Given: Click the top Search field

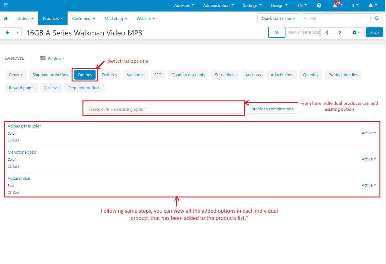Looking at the screenshot, I should pyautogui.click(x=336, y=18).
